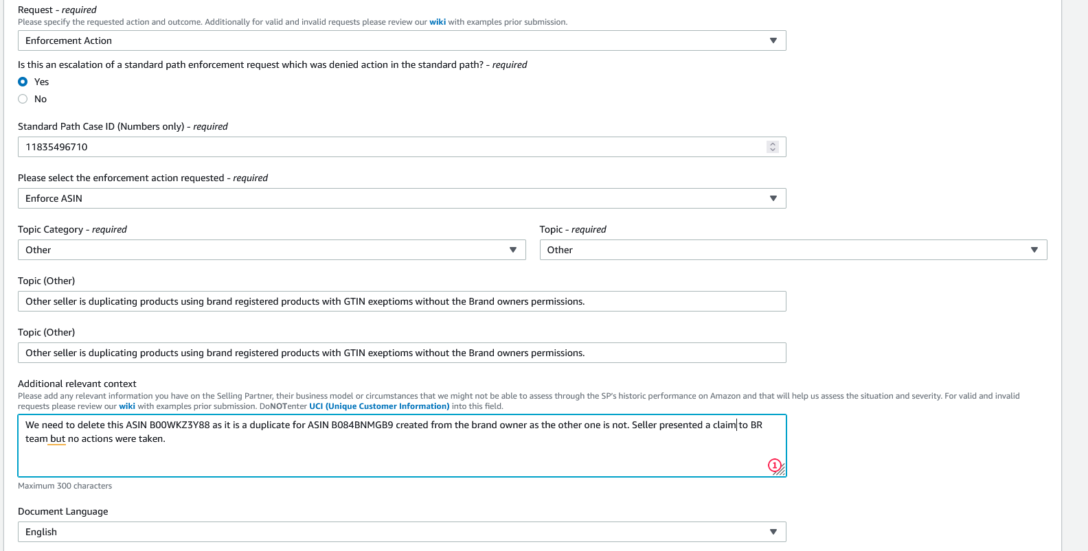Click the grammar error count badge
Screen dimensions: 1088x551
click(774, 465)
